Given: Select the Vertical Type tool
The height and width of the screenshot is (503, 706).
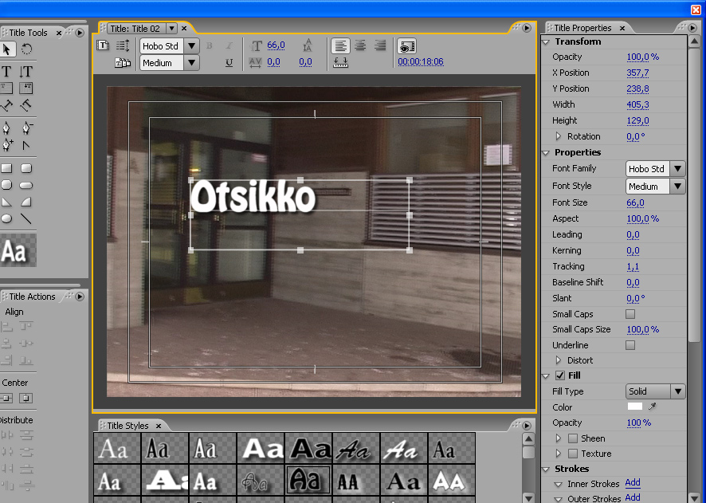Looking at the screenshot, I should [x=26, y=71].
